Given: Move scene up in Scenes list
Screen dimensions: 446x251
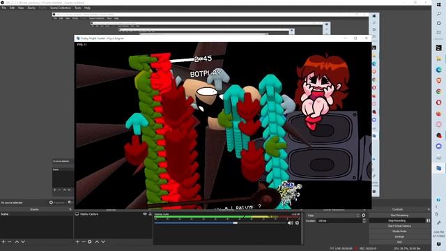Looking at the screenshot, I should point(17,242).
